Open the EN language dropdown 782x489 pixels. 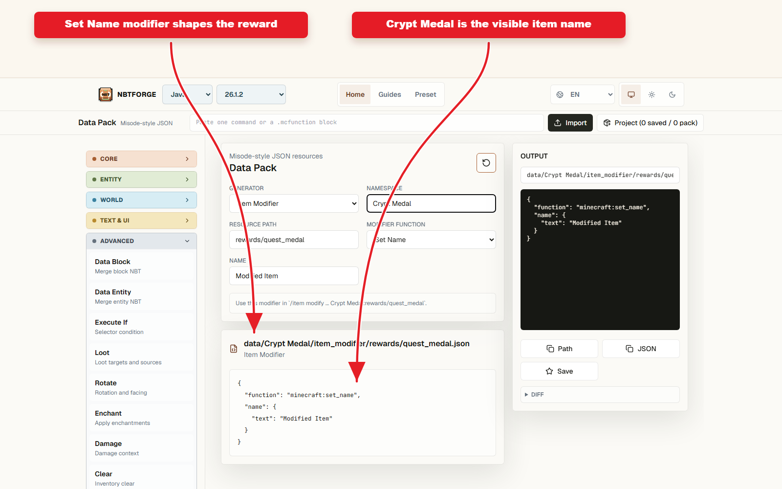pos(583,94)
